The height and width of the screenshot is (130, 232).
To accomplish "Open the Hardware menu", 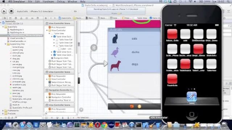I will (48, 1).
